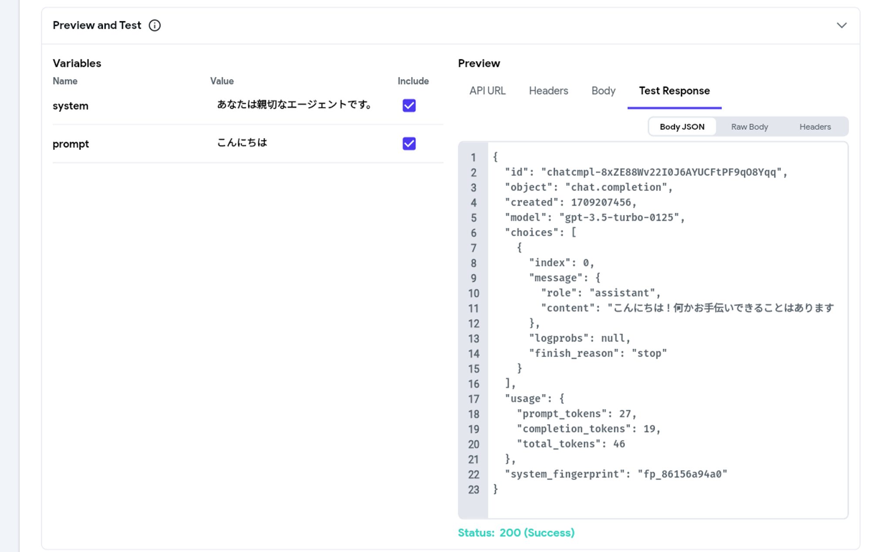Click the Value column header
Screen dimensions: 871x552
[222, 81]
